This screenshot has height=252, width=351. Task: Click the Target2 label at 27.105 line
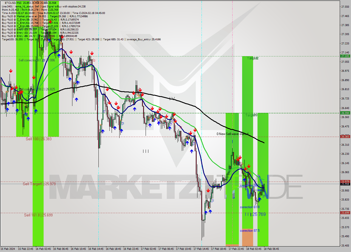coord(253,58)
